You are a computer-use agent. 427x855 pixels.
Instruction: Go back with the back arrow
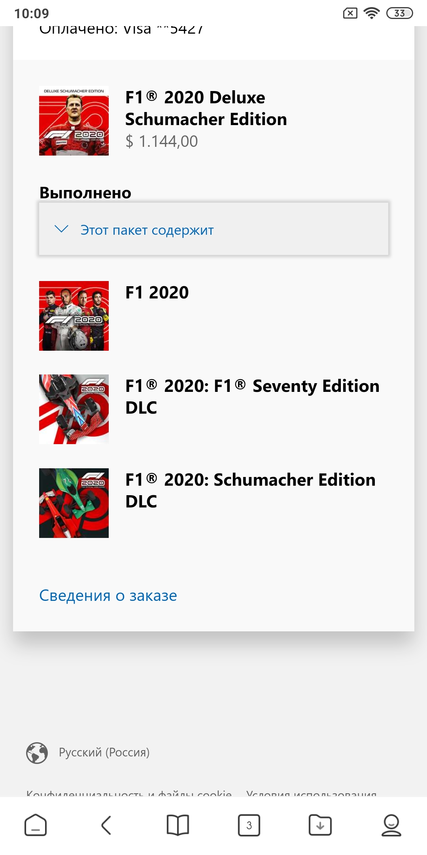(x=106, y=825)
